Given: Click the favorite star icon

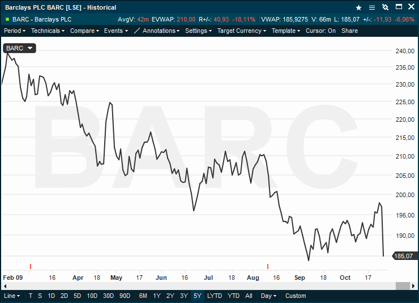Looking at the screenshot, I should tap(358, 7).
